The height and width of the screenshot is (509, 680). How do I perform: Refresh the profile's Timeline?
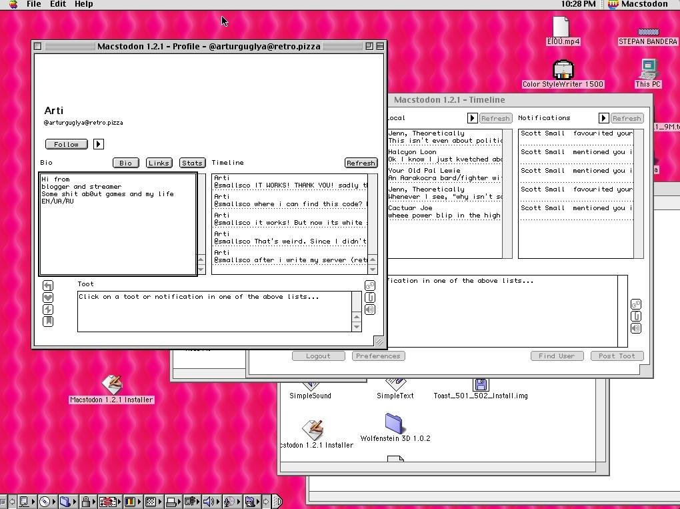[x=361, y=163]
